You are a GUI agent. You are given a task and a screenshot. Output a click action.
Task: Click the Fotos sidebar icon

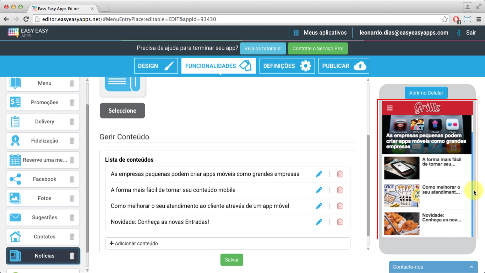[15, 198]
